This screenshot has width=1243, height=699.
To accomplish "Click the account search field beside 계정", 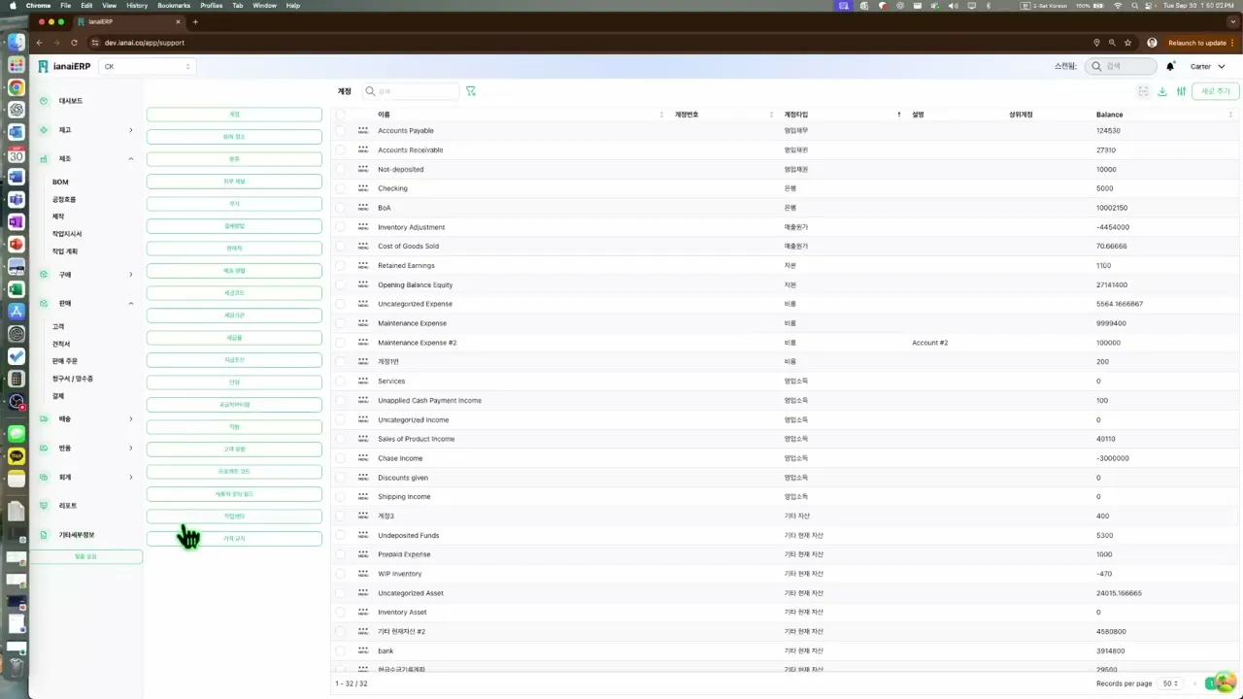I will (410, 91).
